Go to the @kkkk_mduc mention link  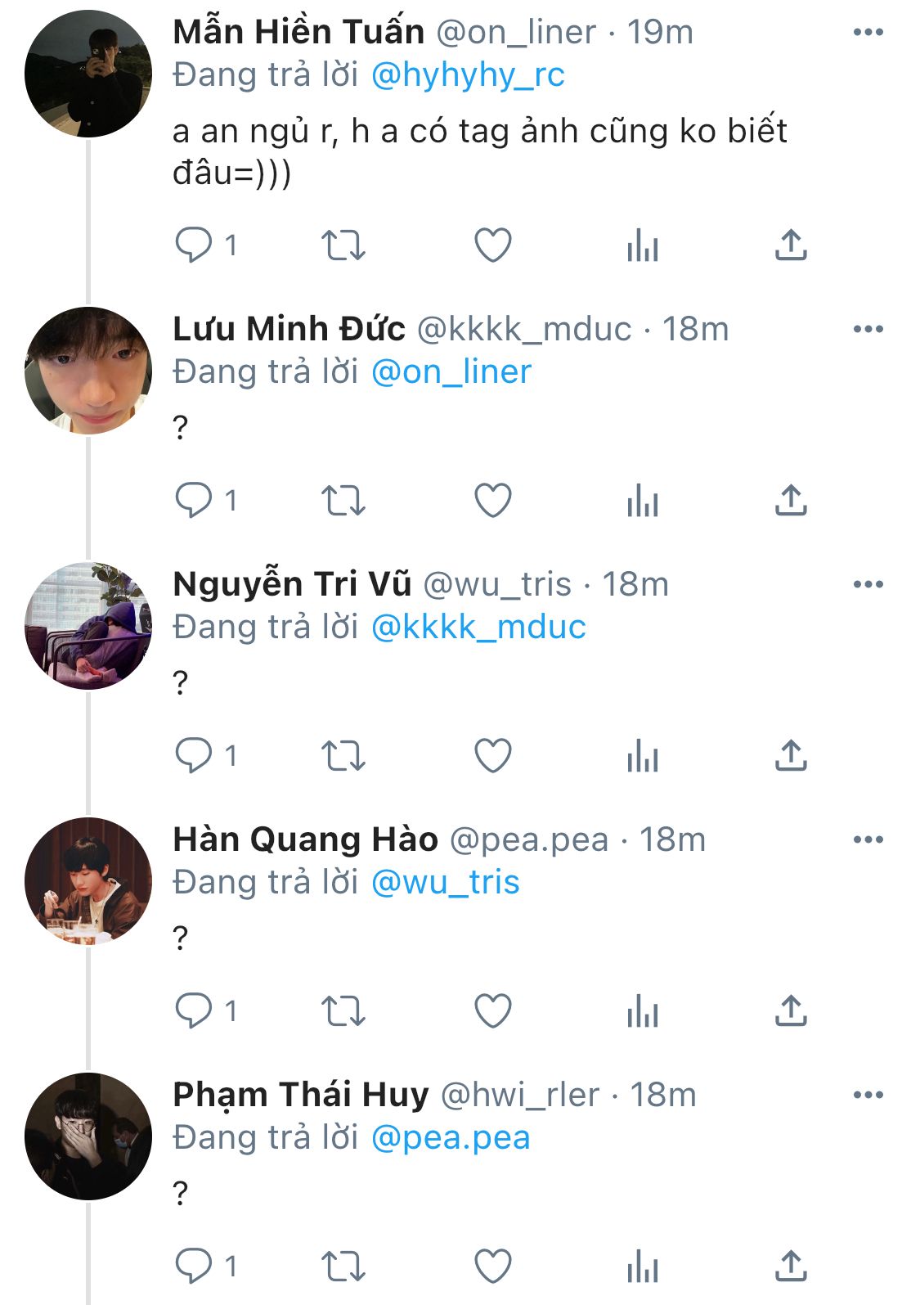point(478,628)
